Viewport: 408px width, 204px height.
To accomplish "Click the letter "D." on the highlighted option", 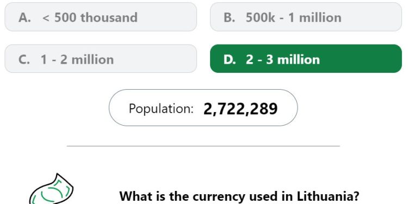I will click(230, 60).
